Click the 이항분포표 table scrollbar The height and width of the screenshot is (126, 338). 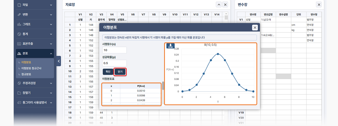[x=163, y=86]
